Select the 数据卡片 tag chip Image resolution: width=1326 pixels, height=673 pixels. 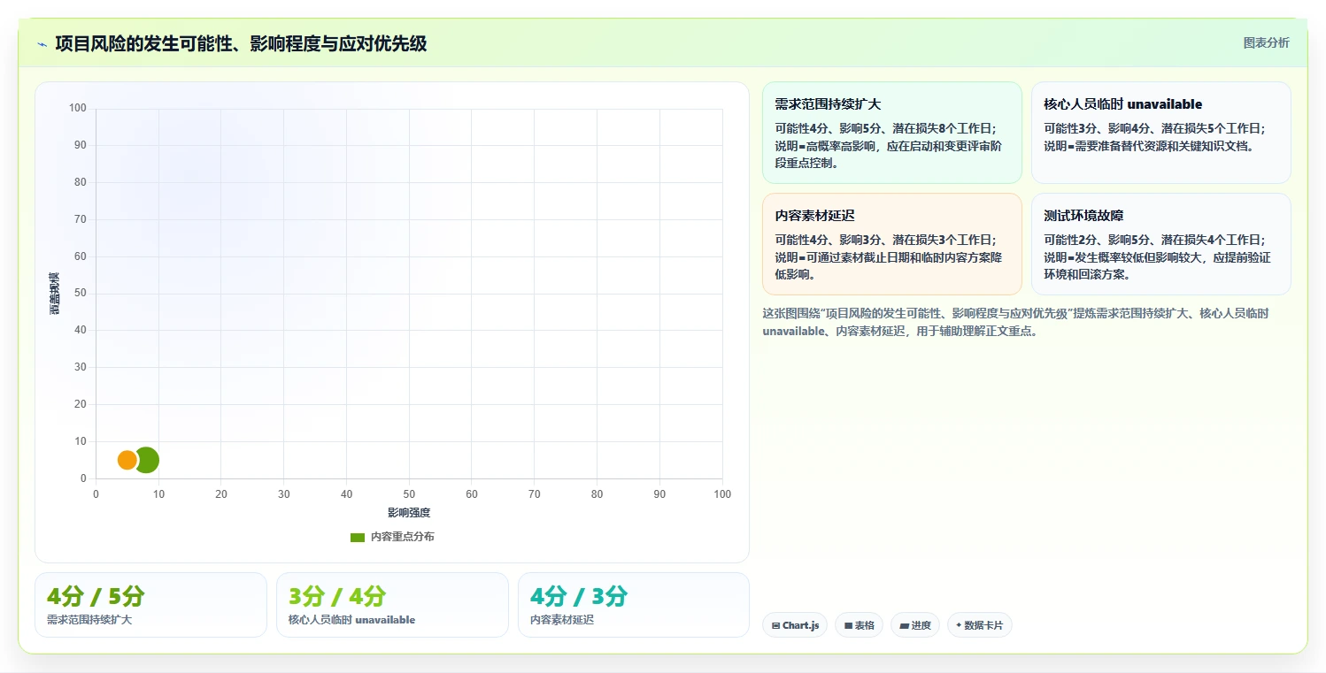pos(979,625)
